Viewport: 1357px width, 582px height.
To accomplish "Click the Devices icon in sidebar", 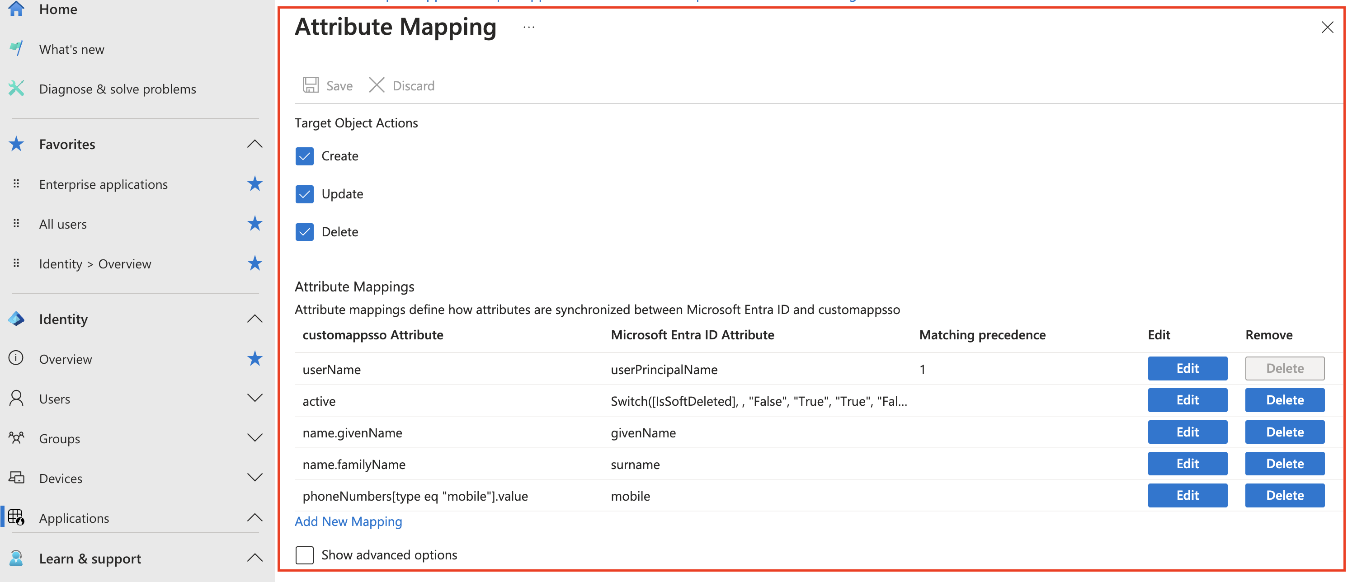I will tap(16, 478).
